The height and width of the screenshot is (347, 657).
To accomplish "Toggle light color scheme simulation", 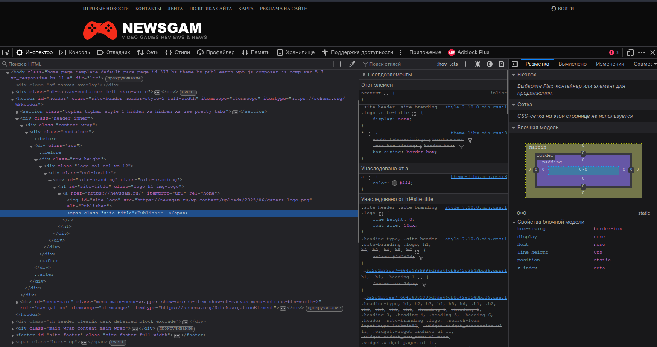I will pyautogui.click(x=478, y=64).
